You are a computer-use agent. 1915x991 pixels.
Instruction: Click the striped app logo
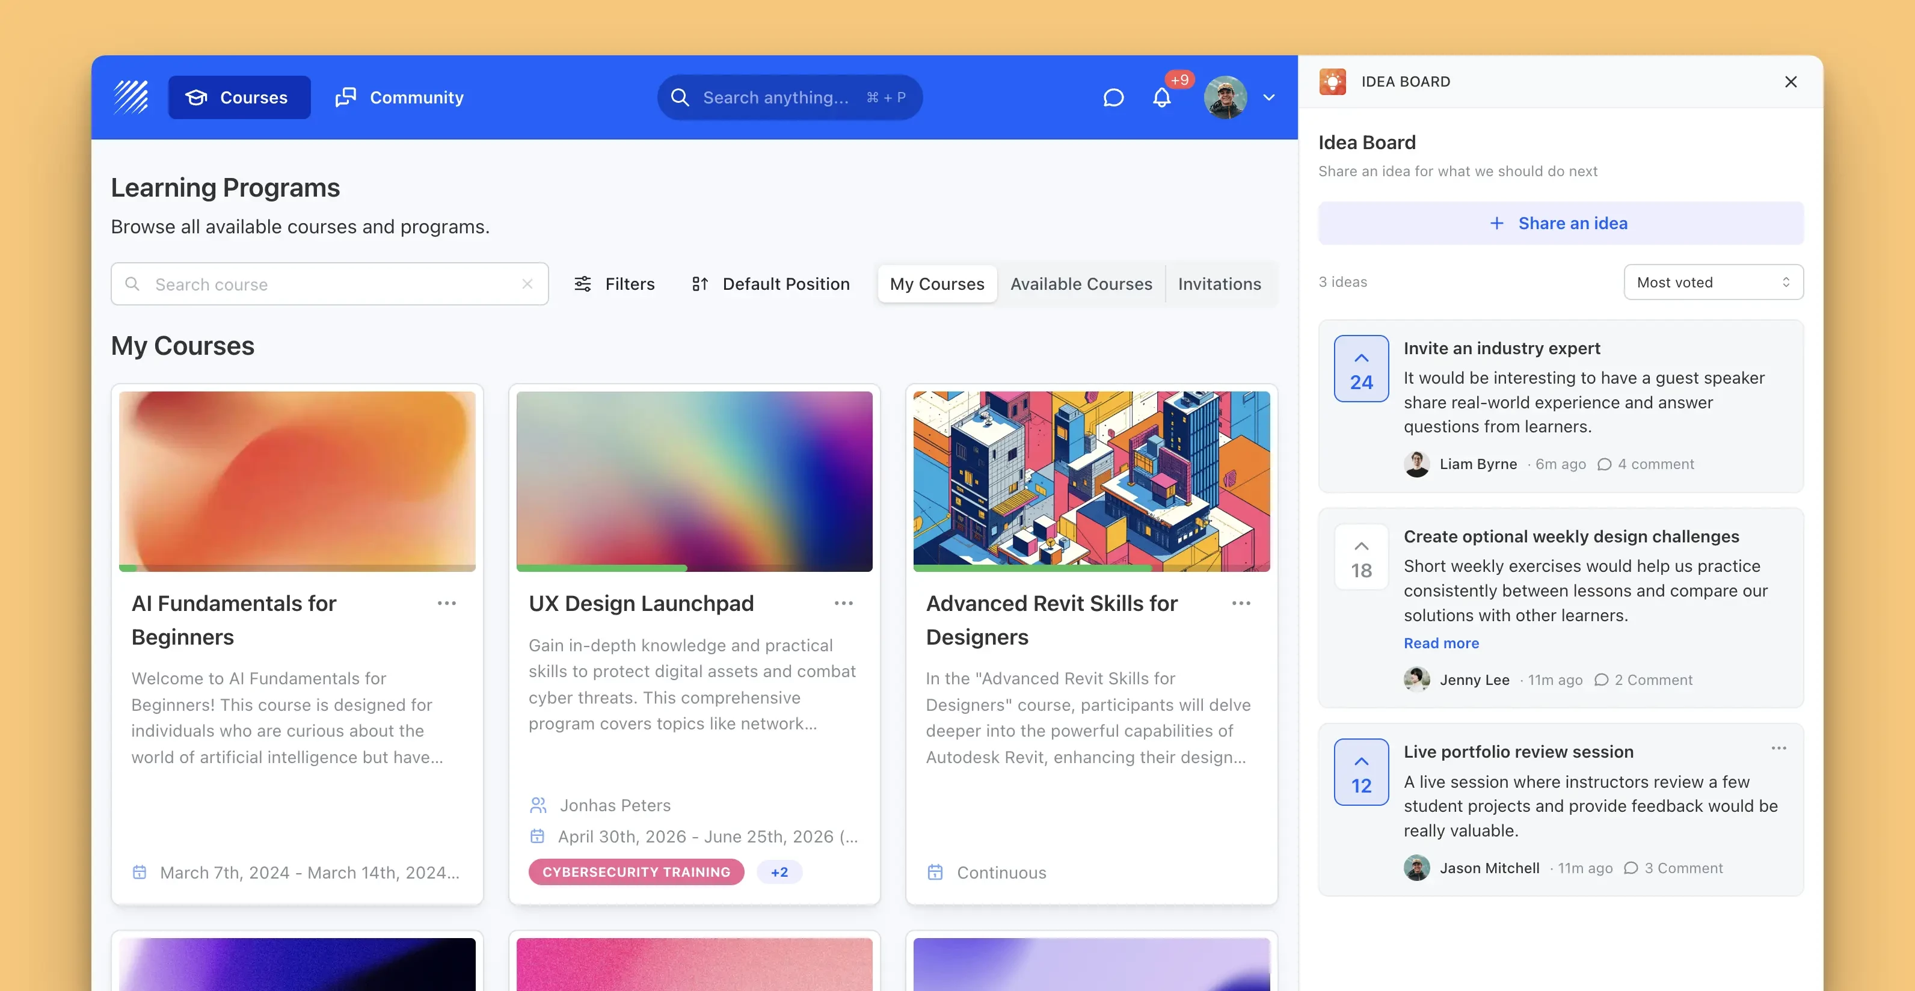[x=131, y=97]
